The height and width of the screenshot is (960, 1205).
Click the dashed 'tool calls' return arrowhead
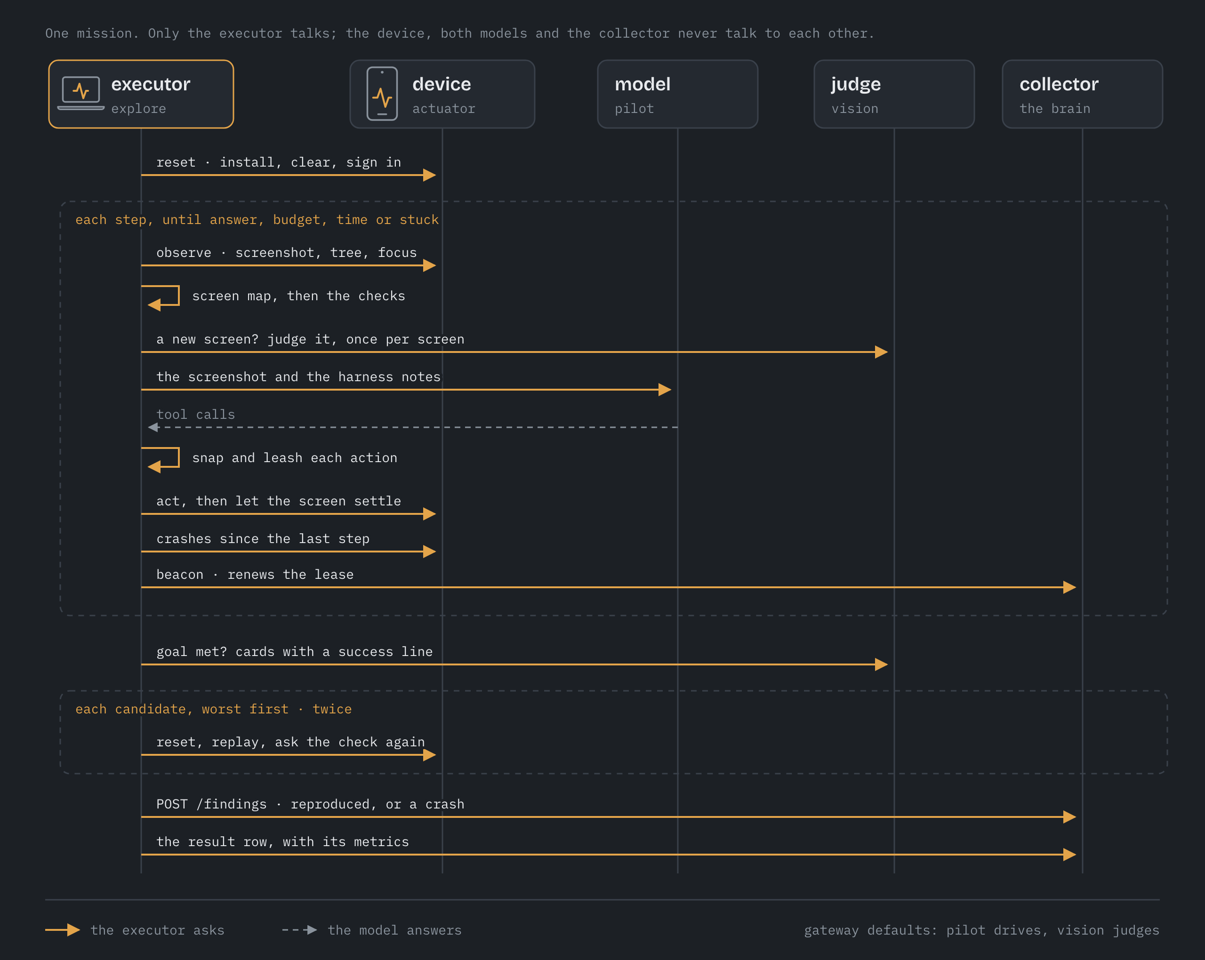coord(153,427)
